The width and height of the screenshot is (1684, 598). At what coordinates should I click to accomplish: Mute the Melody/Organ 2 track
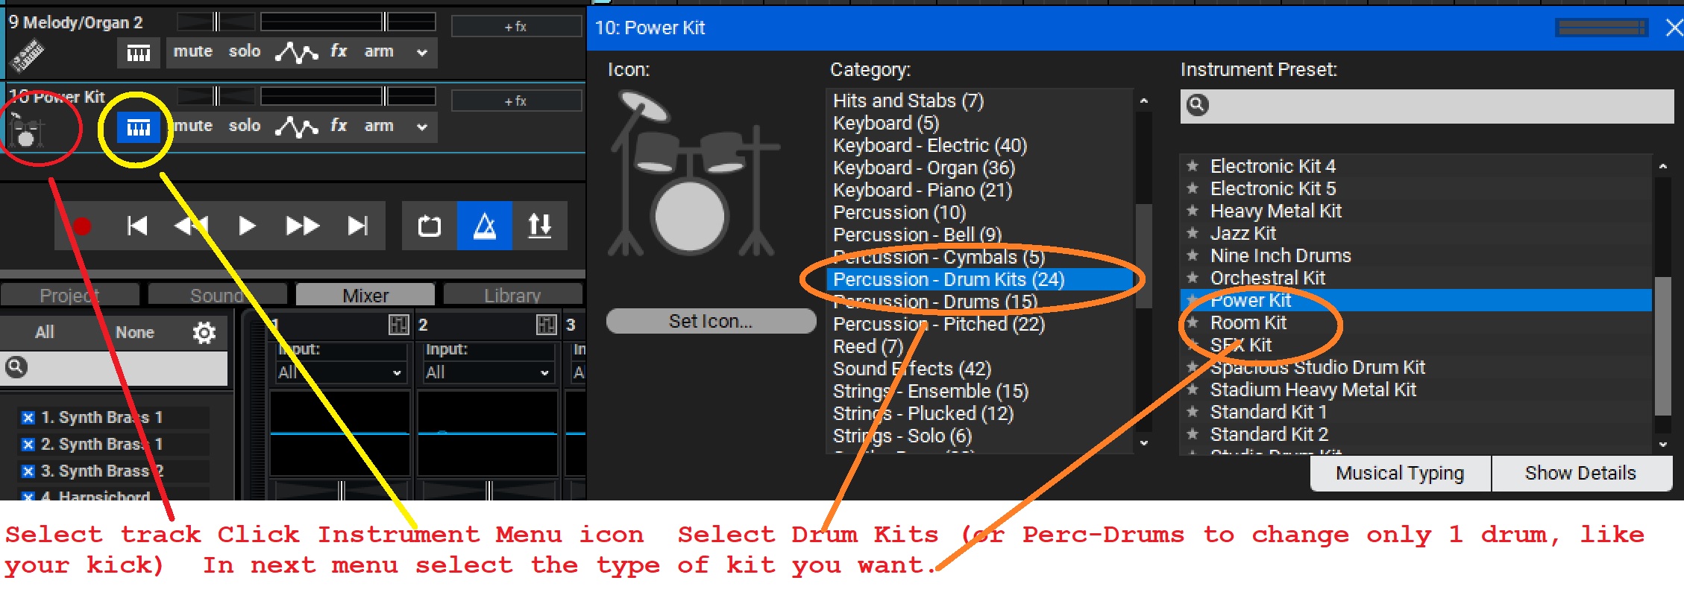pos(193,51)
